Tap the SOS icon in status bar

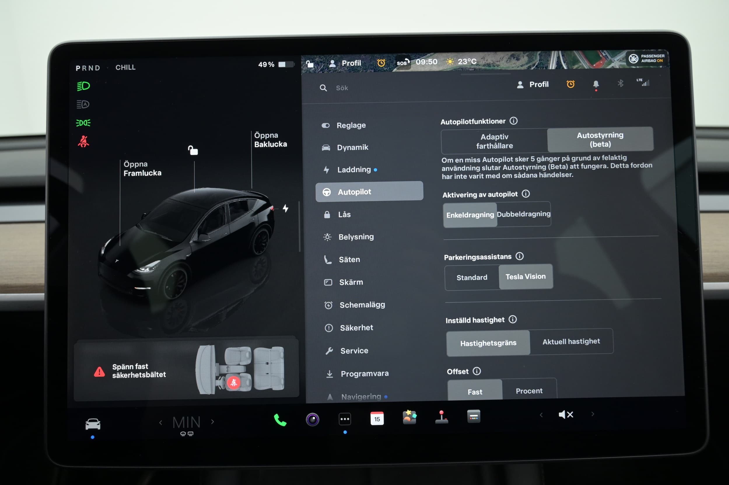tap(403, 62)
